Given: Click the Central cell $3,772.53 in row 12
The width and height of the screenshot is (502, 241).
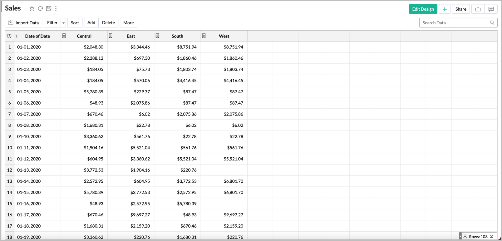Looking at the screenshot, I should coord(84,170).
